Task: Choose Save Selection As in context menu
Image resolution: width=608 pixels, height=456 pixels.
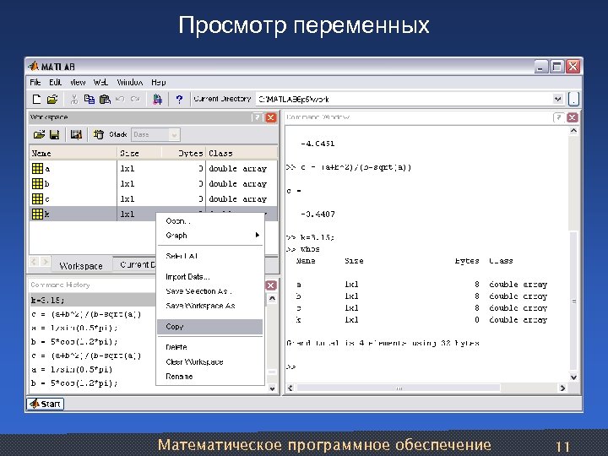Action: 209,291
